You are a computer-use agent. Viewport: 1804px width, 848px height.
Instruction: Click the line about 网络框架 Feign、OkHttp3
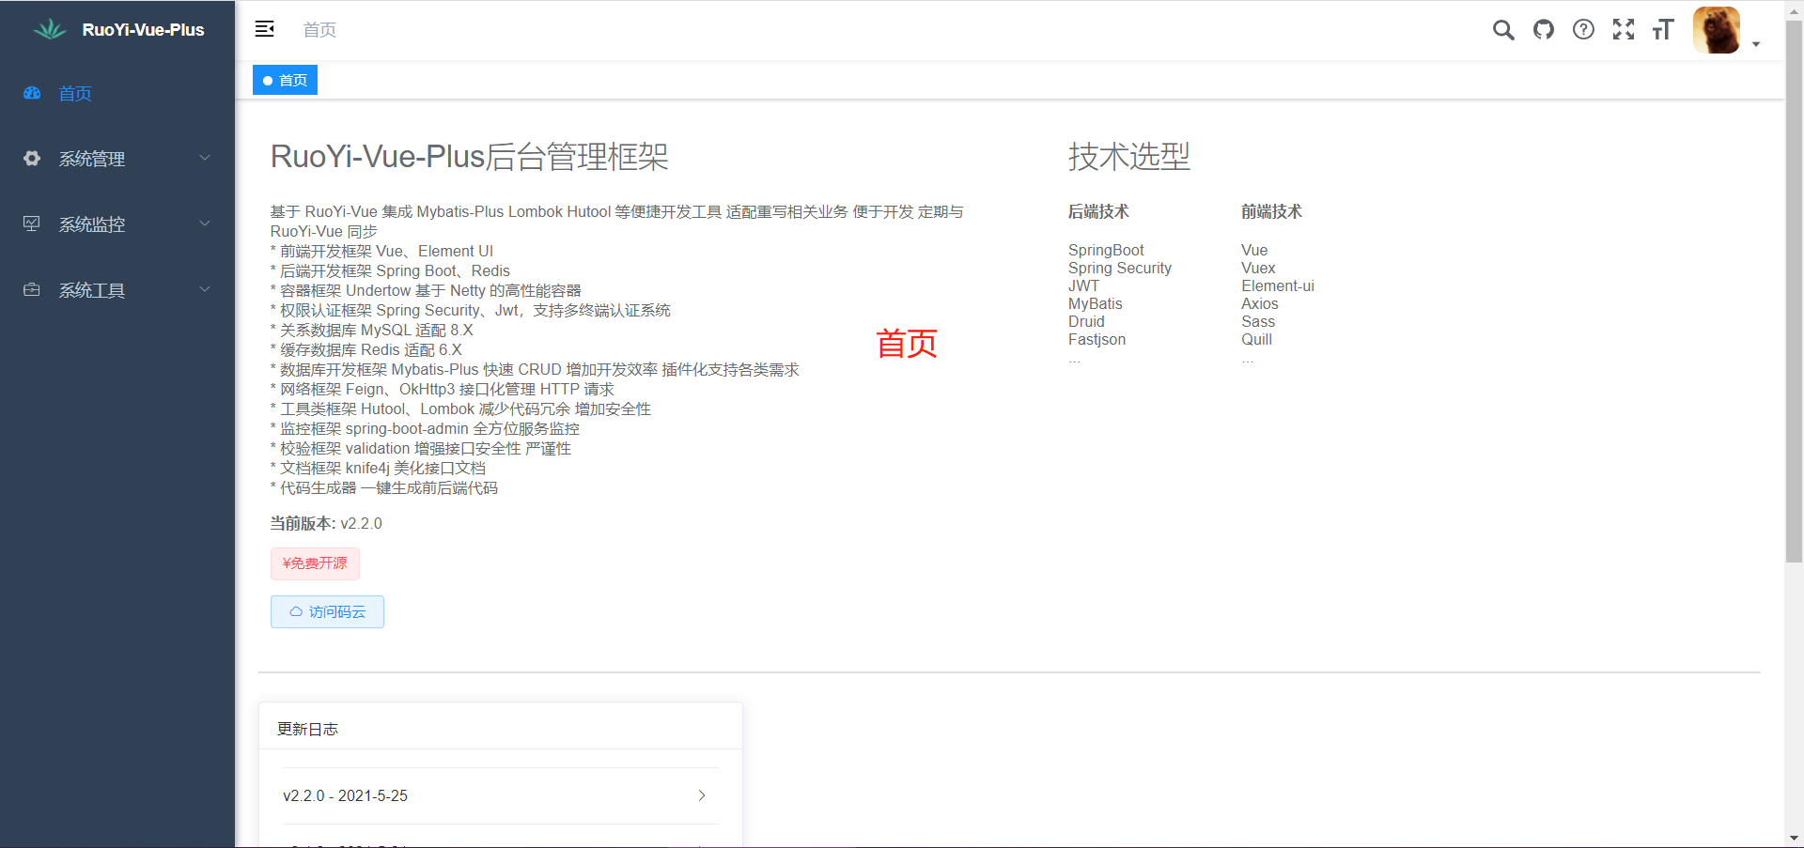click(443, 389)
